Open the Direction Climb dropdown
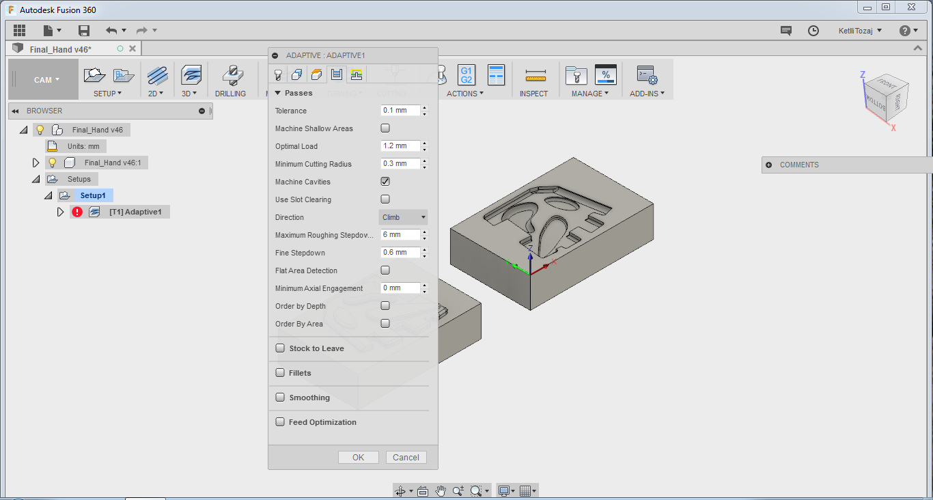The height and width of the screenshot is (500, 933). pyautogui.click(x=404, y=217)
